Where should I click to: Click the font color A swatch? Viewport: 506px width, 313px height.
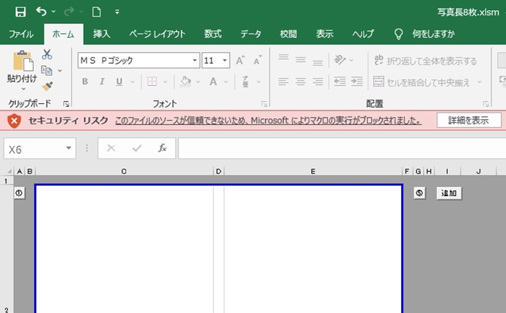(213, 82)
